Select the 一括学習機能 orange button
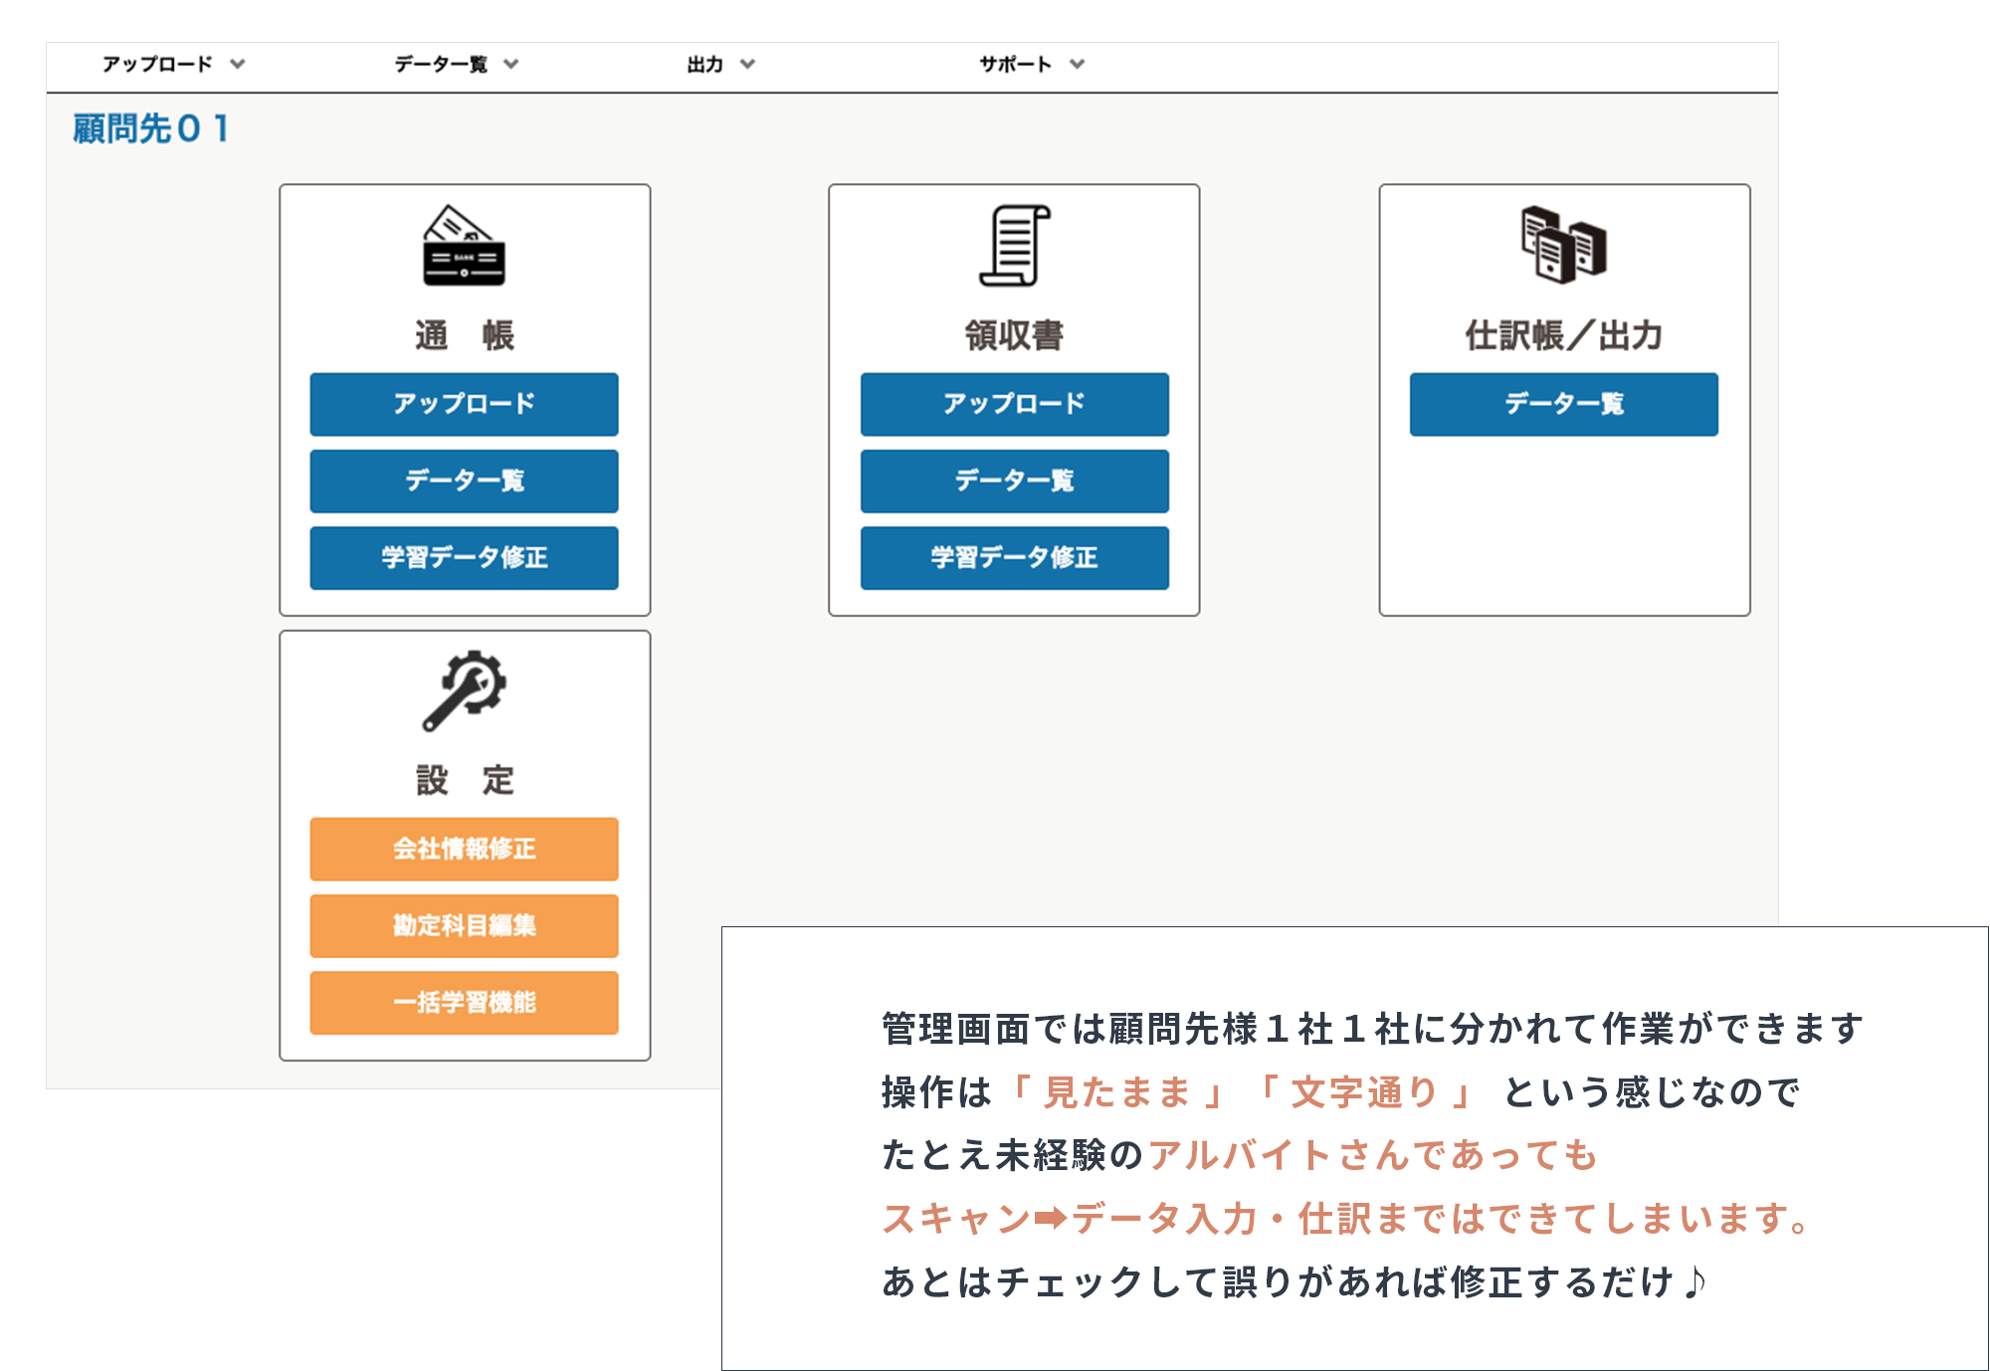Viewport: 1990px width, 1371px height. [x=464, y=1002]
